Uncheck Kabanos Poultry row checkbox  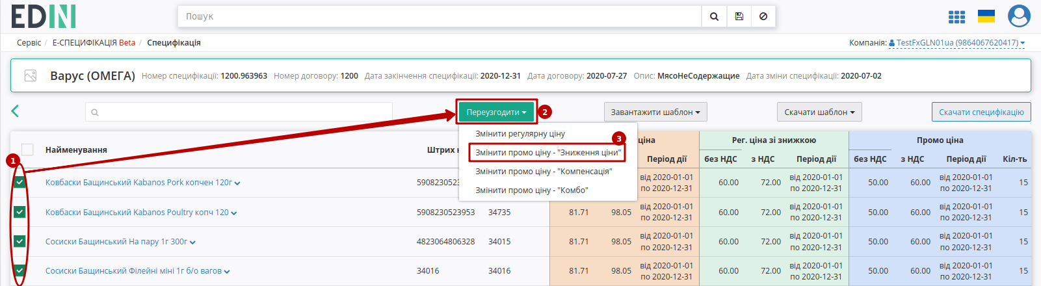click(x=20, y=212)
